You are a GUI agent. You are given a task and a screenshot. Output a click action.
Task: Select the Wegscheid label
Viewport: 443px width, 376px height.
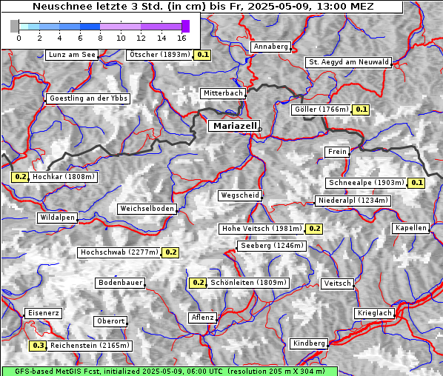tap(240, 195)
